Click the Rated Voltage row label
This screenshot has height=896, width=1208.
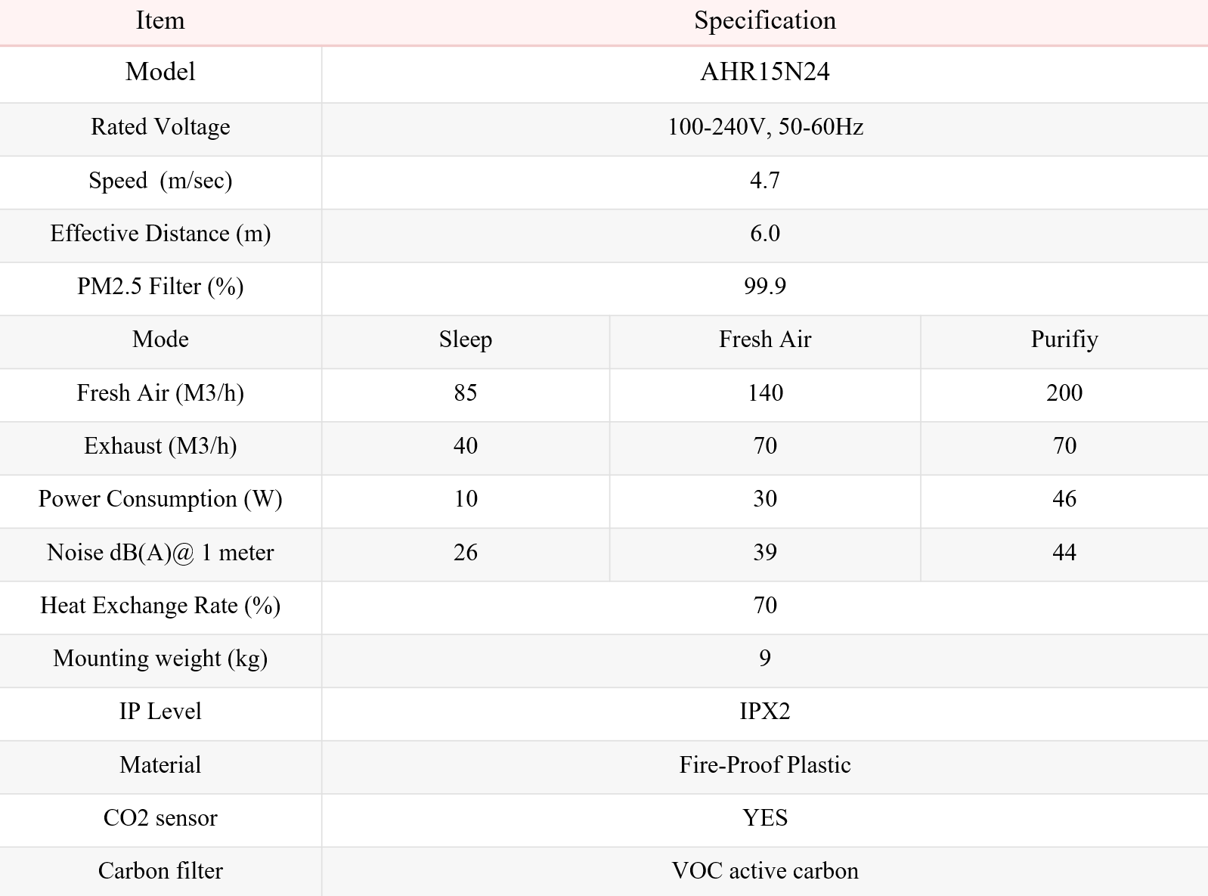[160, 127]
